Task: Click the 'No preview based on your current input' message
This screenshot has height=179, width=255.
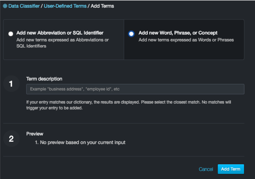Action: click(x=83, y=142)
